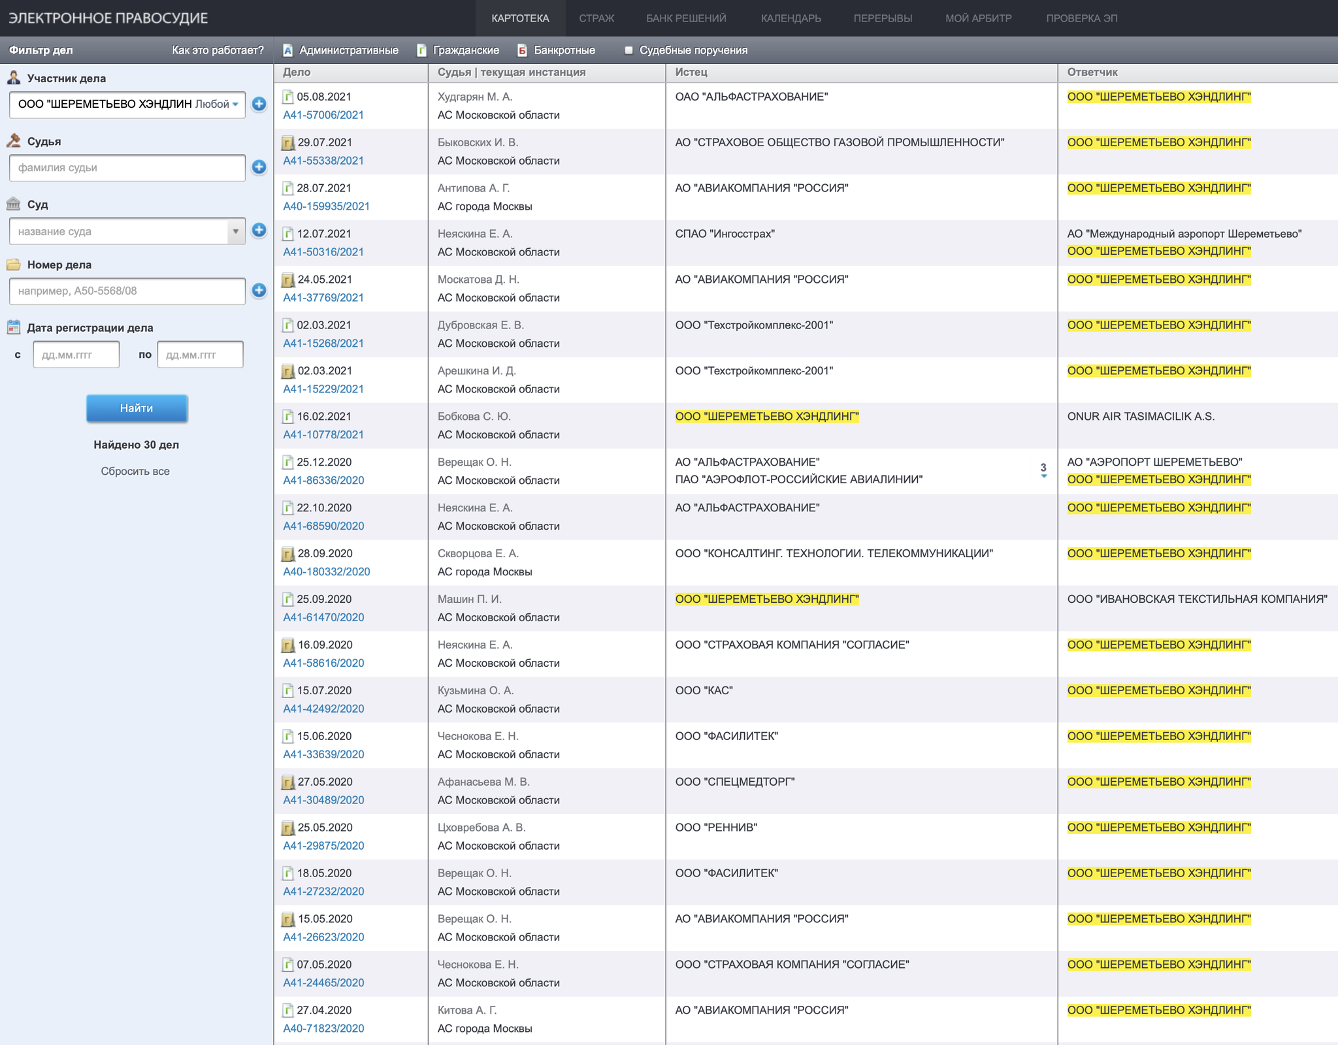1338x1045 pixels.
Task: Click the case icon beside 24.05.2021
Action: point(287,280)
